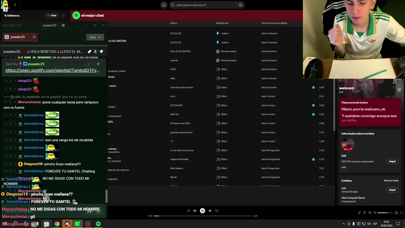Open the Spotify queue icon
This screenshot has width=405, height=228.
tap(364, 213)
